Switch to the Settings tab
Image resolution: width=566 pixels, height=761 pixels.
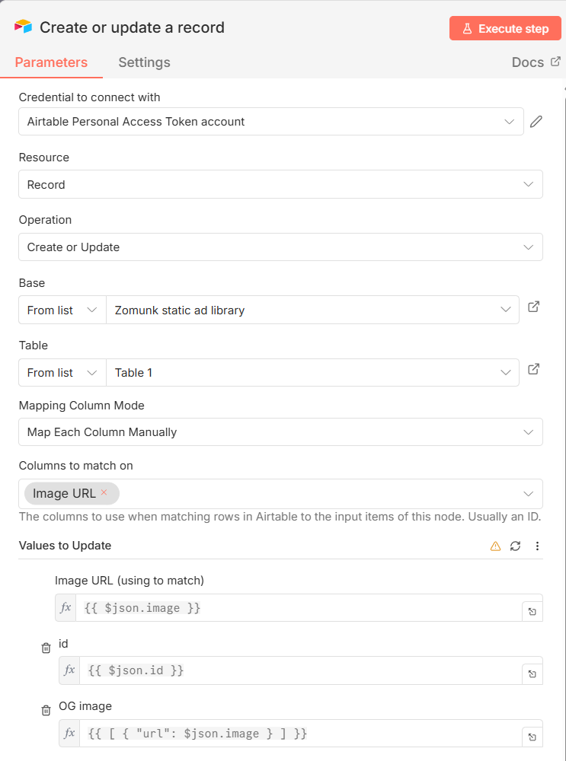pos(144,62)
